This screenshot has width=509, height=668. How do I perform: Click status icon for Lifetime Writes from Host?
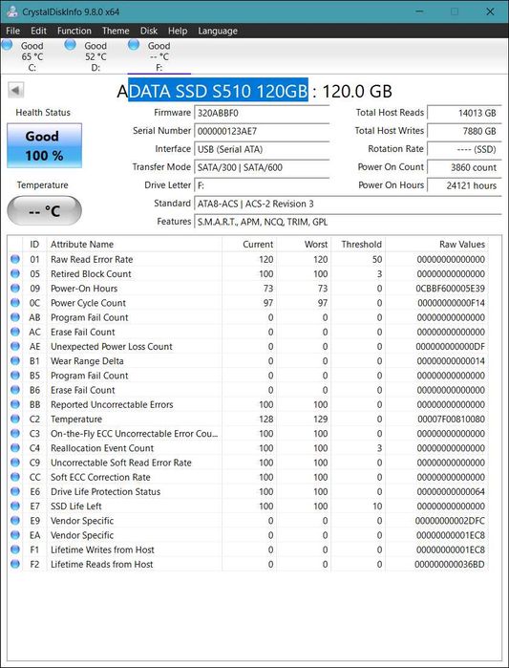click(x=15, y=549)
